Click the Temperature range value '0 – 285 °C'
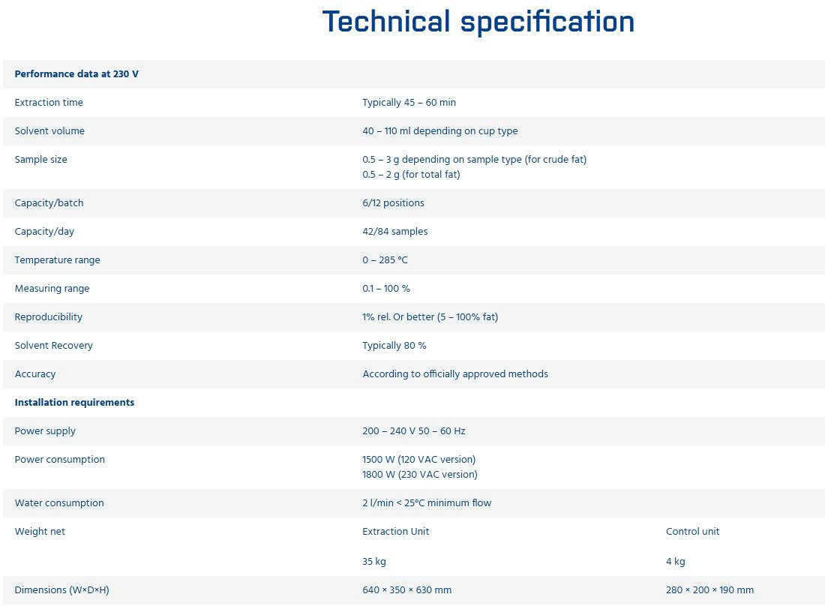This screenshot has width=825, height=609. 385,260
